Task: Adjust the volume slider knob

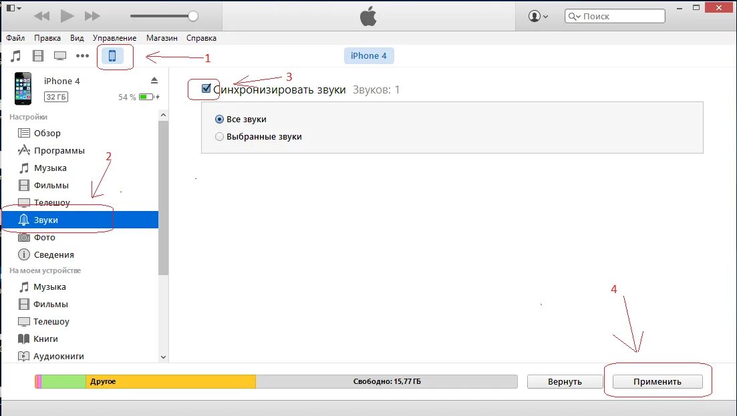Action: click(192, 16)
